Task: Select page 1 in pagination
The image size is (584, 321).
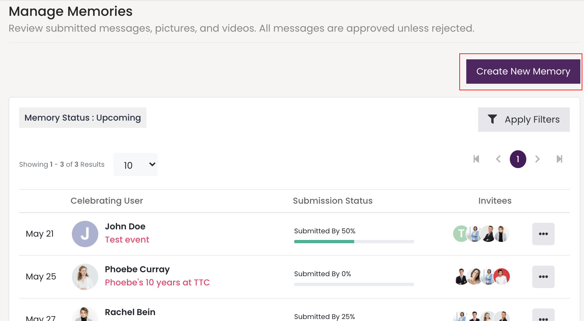Action: coord(518,159)
